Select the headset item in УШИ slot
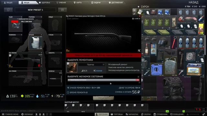207x116 pixels. pyautogui.click(x=16, y=25)
